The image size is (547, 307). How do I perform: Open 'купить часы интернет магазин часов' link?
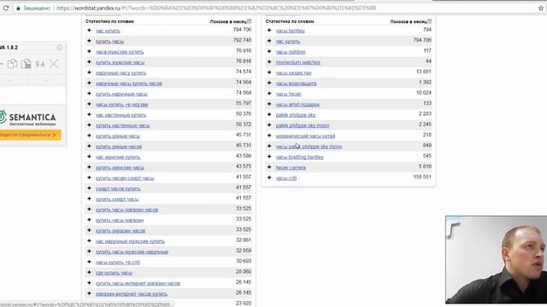(138, 283)
